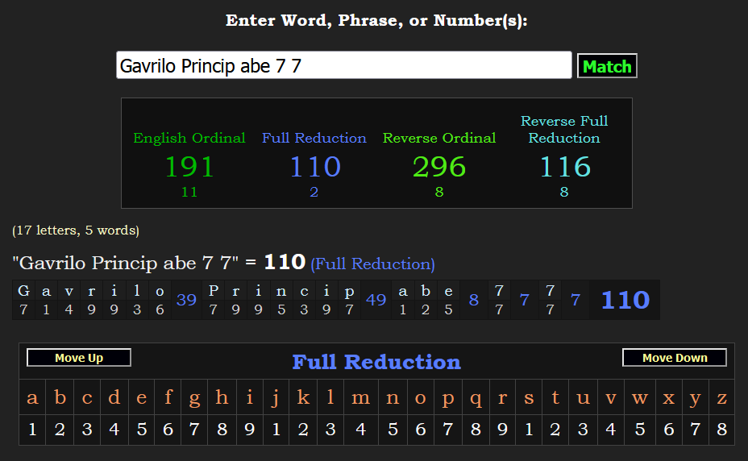The height and width of the screenshot is (461, 748).
Task: Click the Move Down button
Action: (x=675, y=358)
